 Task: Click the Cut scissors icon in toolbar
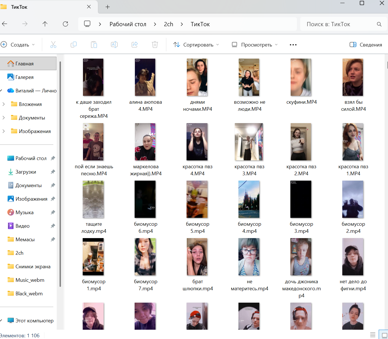53,45
